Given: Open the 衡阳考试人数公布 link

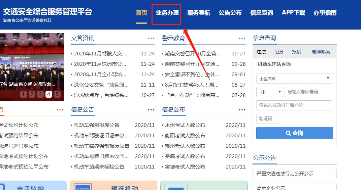Looking at the screenshot, I should (185, 136).
